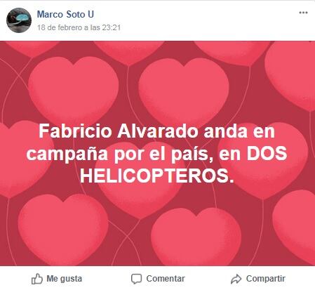This screenshot has height=290, width=315.
Task: Click the bottom-center heart balloon in the background
Action: tap(196, 235)
